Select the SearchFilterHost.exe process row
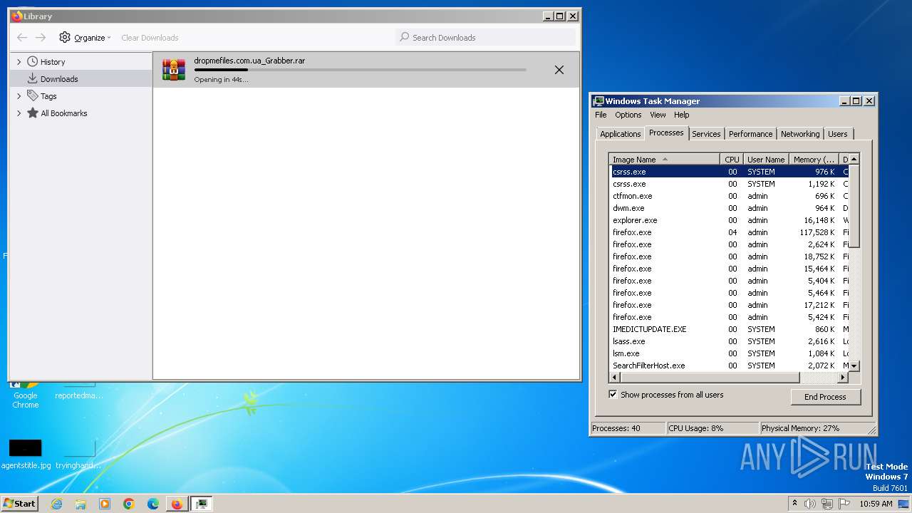The width and height of the screenshot is (912, 513). 730,366
